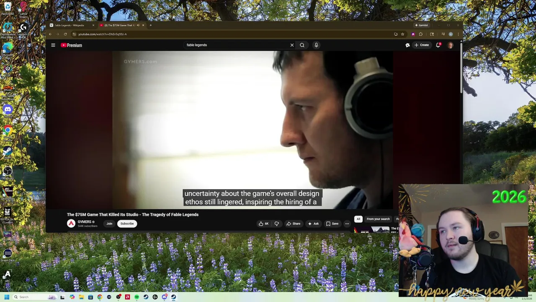Open OBS Studio desktop shortcut
Viewport: 536px width, 302px height.
8,173
